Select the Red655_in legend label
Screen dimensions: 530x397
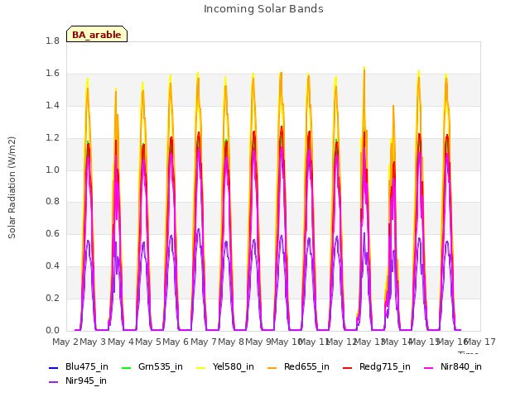(306, 367)
